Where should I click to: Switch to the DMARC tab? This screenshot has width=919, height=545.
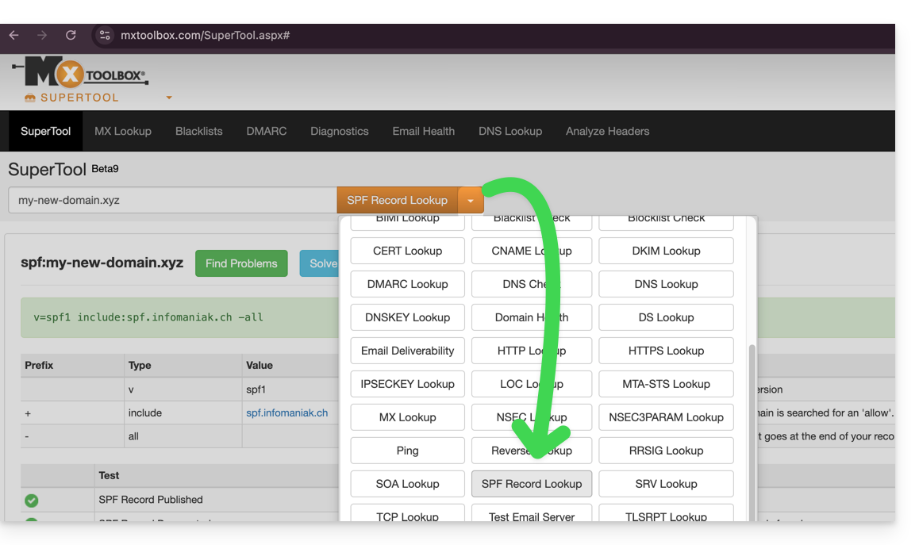coord(267,131)
